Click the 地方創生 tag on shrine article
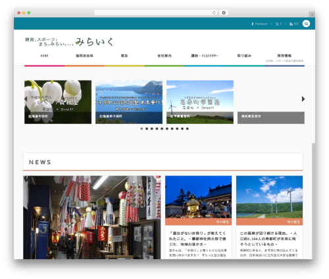Screen dimensions: 329x279 [222, 222]
